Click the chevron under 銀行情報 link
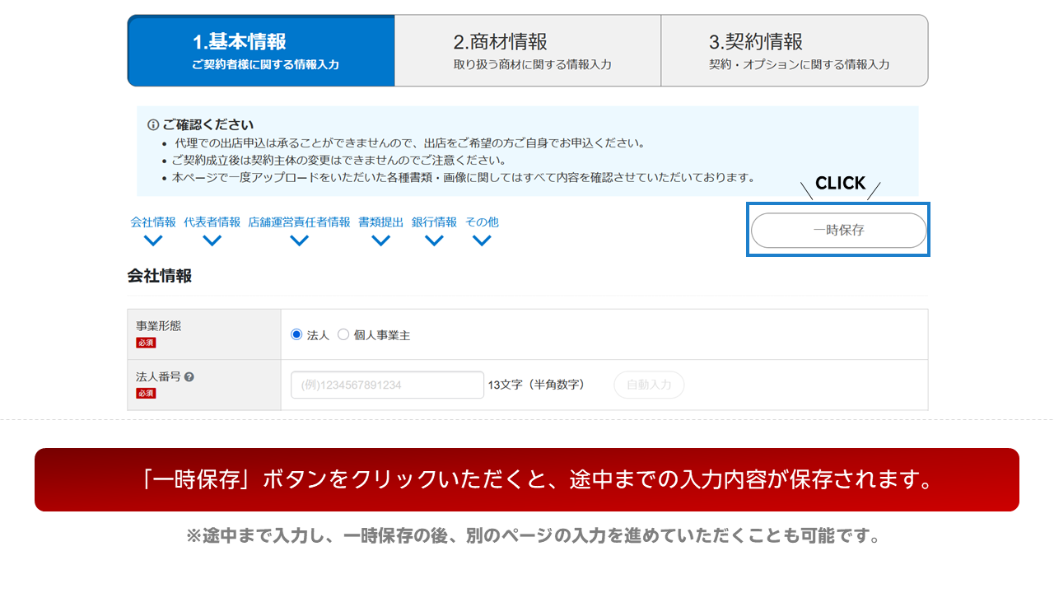This screenshot has width=1054, height=593. (x=434, y=240)
